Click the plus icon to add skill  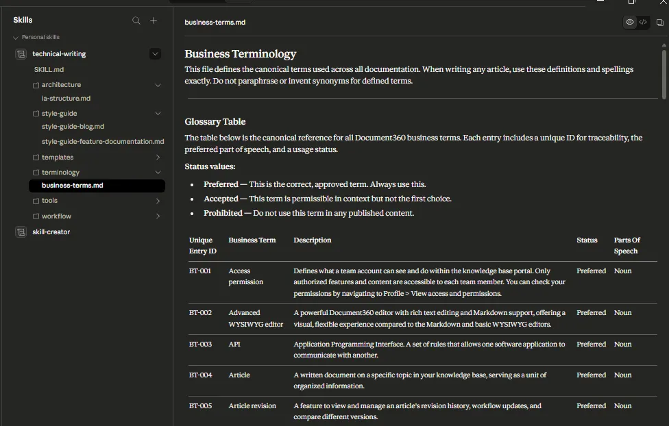click(x=154, y=21)
